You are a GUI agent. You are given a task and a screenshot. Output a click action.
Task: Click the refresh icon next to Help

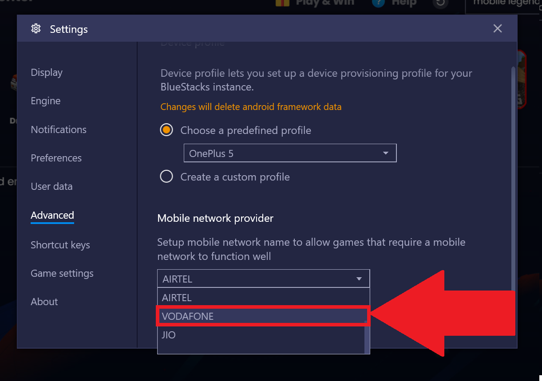[x=439, y=3]
